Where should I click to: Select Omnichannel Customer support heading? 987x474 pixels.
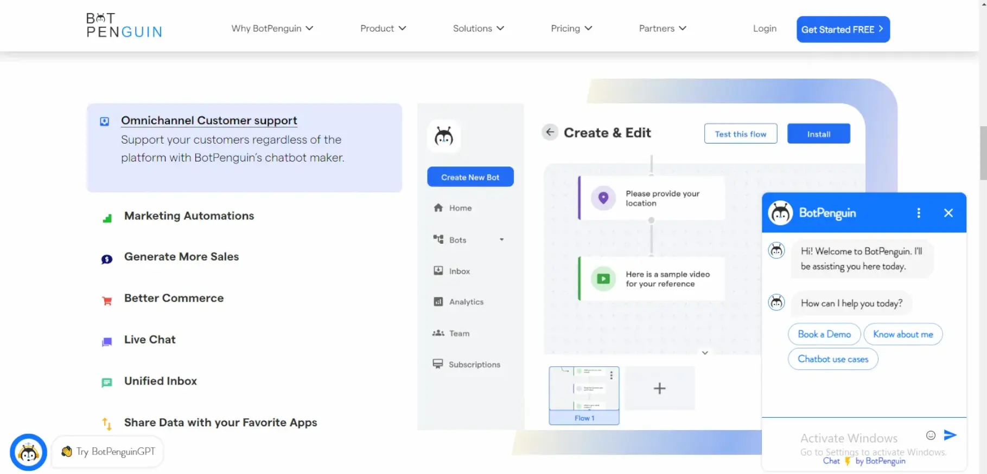coord(209,120)
